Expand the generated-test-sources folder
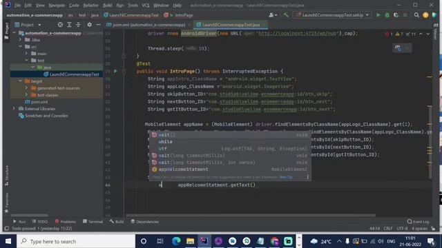Viewport: 442px width, 248px height. click(x=26, y=88)
